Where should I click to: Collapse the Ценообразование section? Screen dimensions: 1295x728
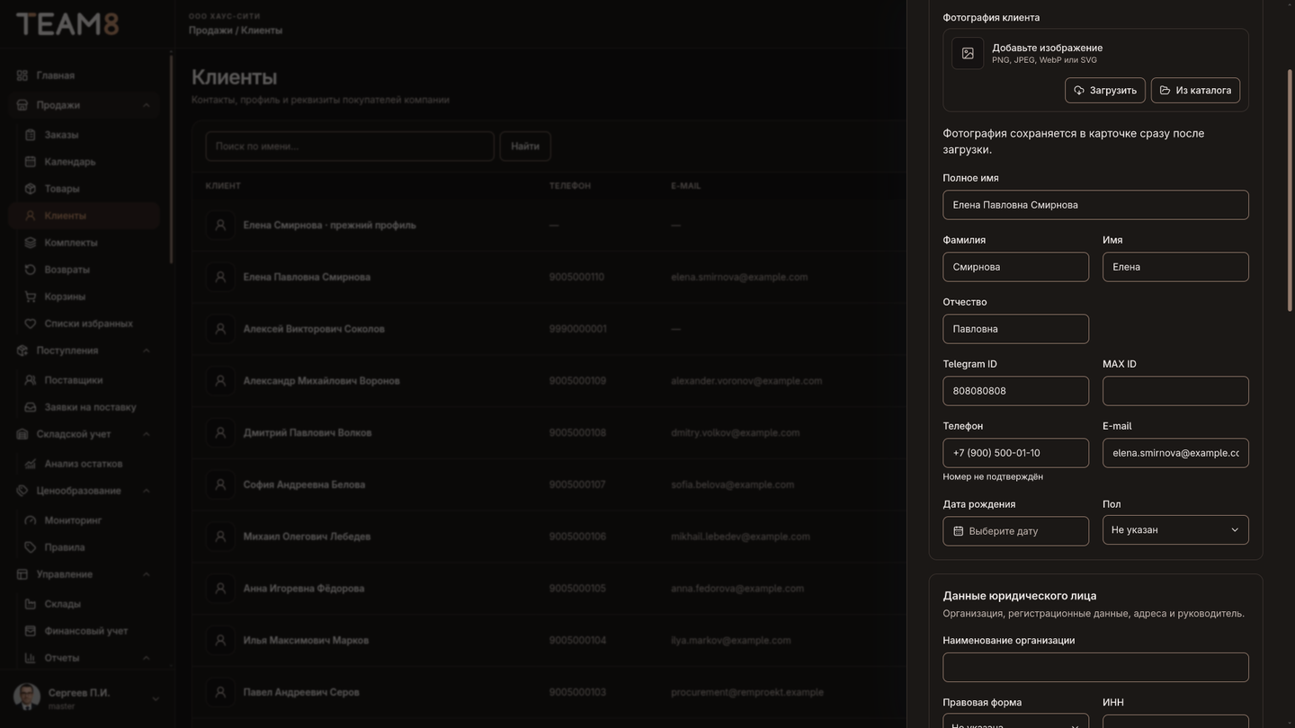[x=147, y=491]
